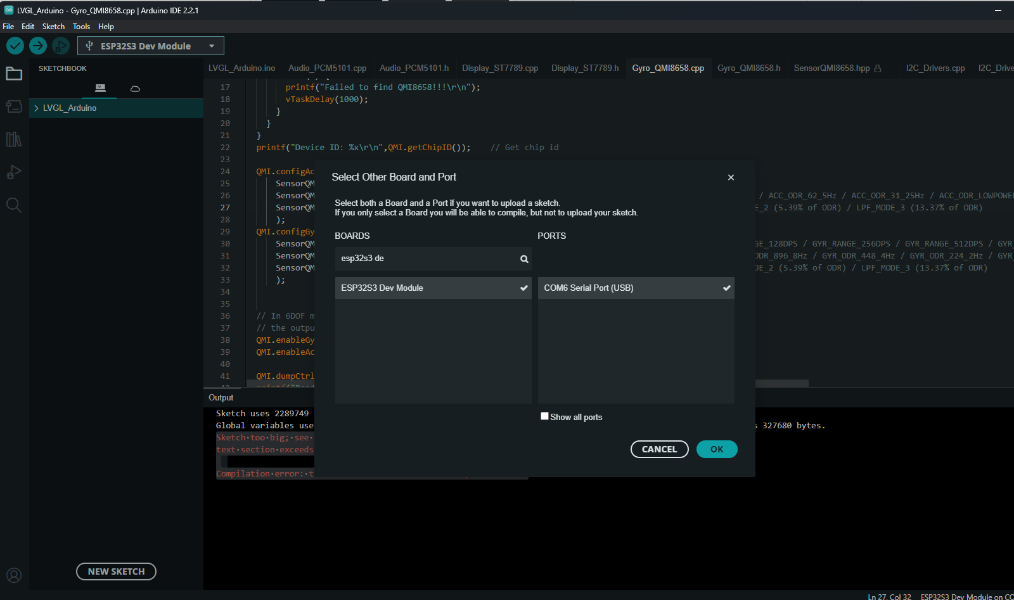Image resolution: width=1014 pixels, height=600 pixels.
Task: Switch to local sketchbook computer icon
Action: coord(100,88)
